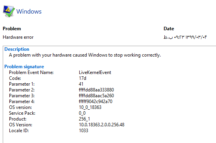Select value 'fffff9042c942a70'
The height and width of the screenshot is (143, 216).
click(x=96, y=102)
